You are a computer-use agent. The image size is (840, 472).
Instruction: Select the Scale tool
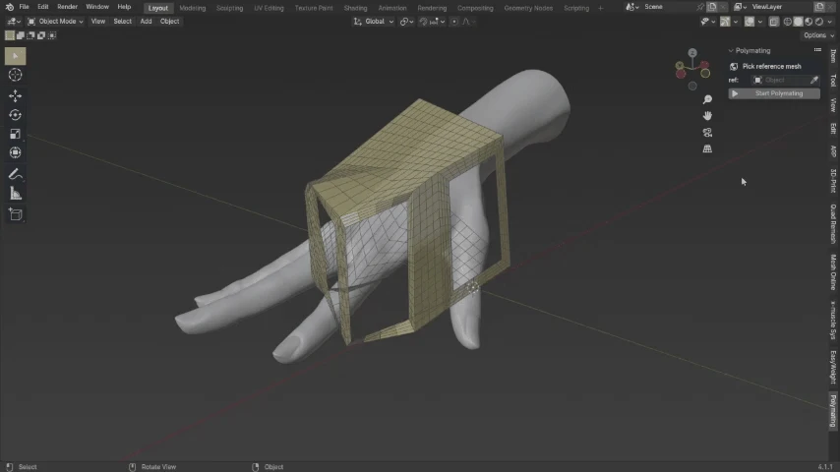click(x=15, y=134)
